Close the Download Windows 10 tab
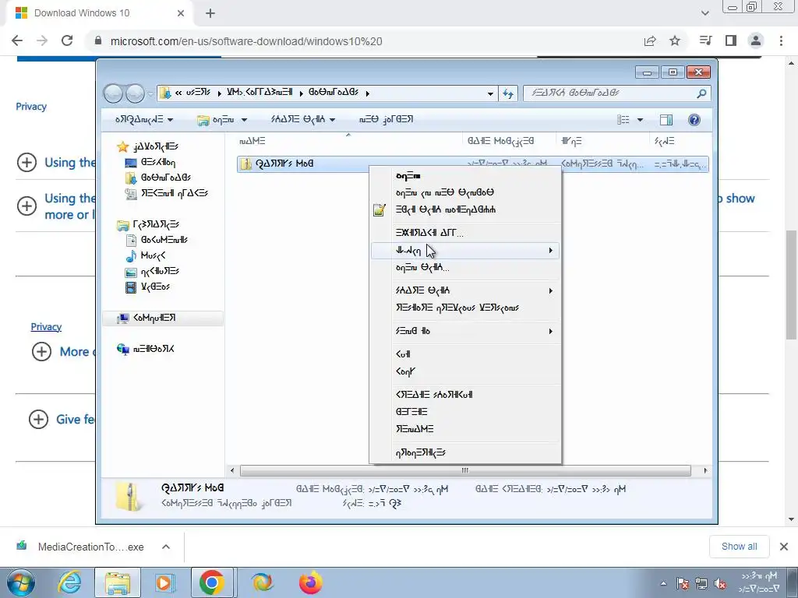This screenshot has height=598, width=798. coord(181,13)
